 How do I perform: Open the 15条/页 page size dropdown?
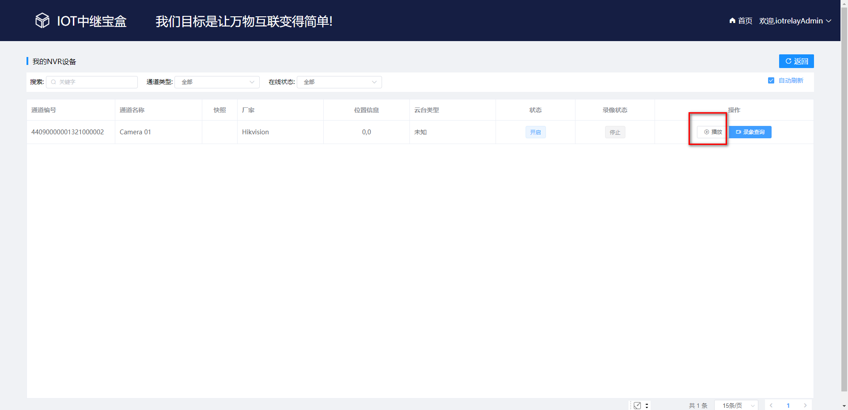coord(736,405)
